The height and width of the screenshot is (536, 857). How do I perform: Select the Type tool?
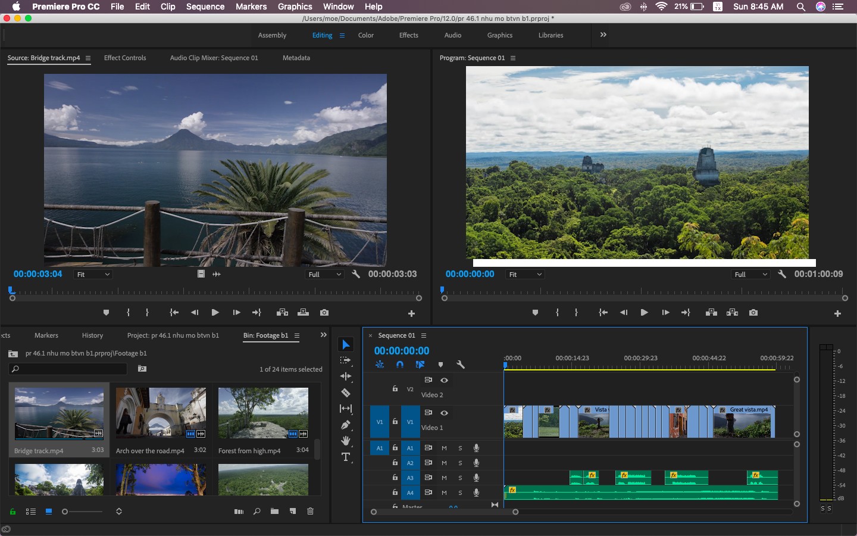pos(346,457)
